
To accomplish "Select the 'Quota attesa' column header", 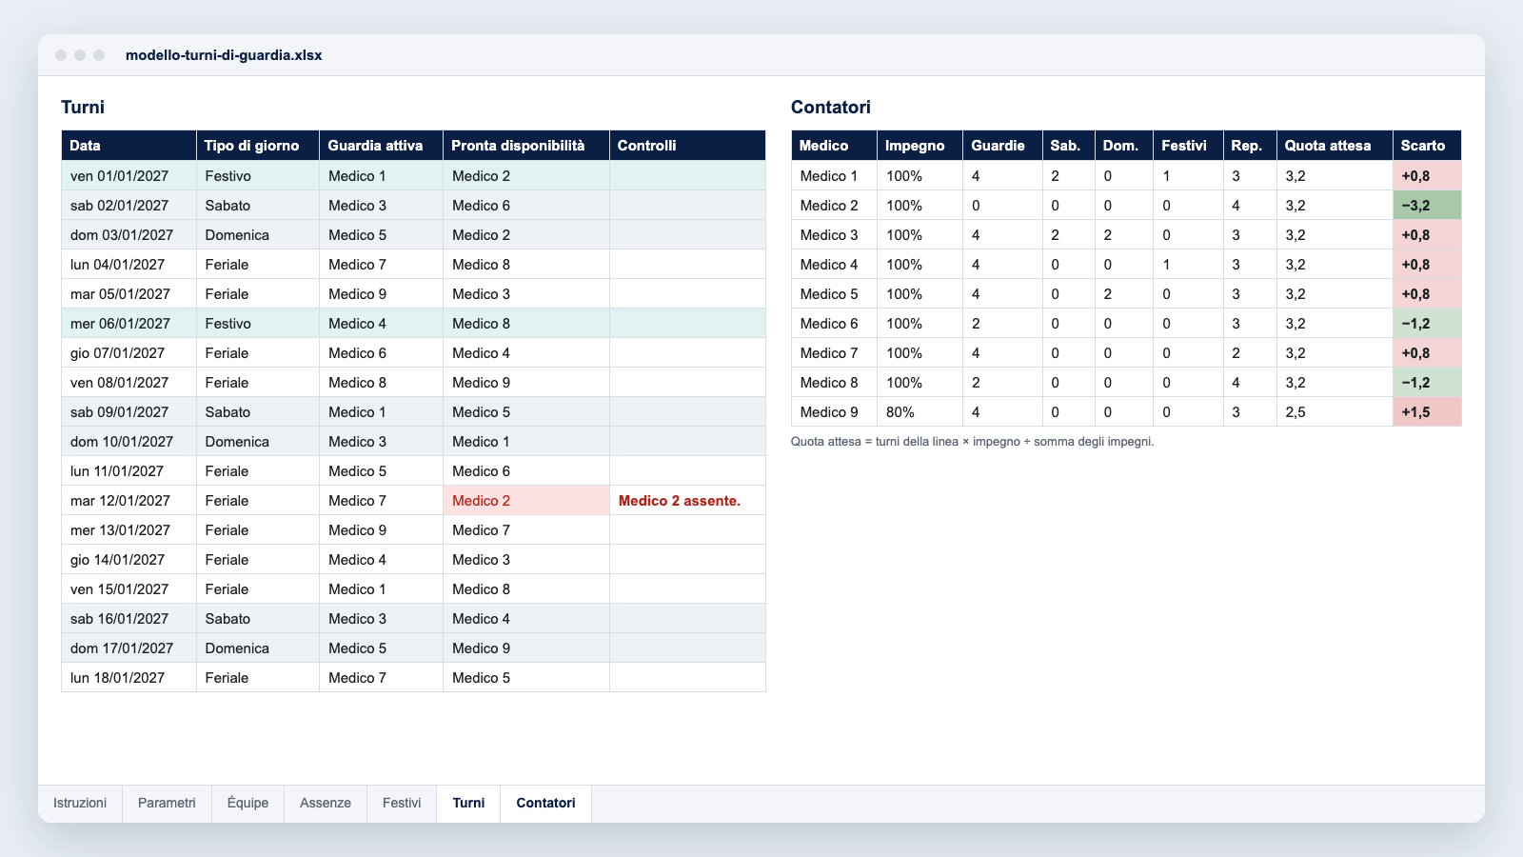I will 1335,145.
